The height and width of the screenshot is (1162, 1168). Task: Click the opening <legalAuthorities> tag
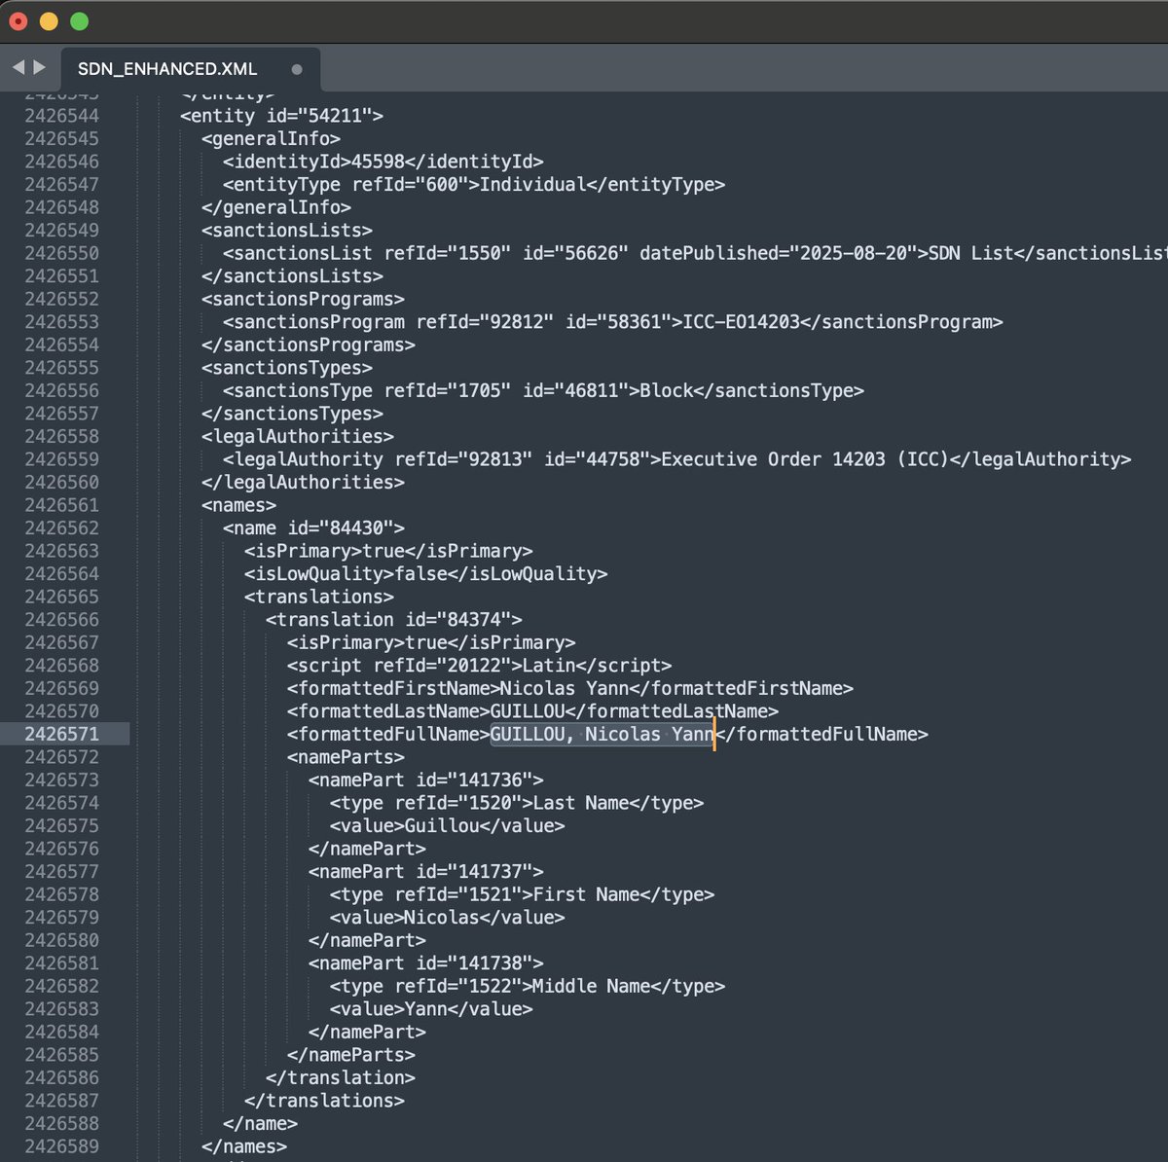[x=298, y=436]
